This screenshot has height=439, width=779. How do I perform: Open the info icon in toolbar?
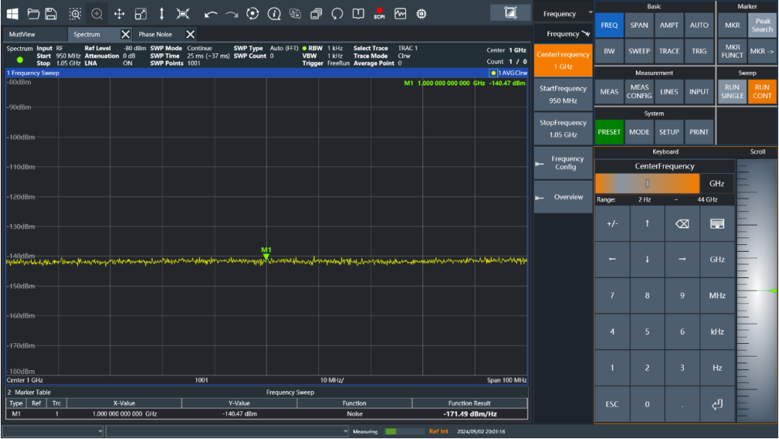click(x=273, y=14)
